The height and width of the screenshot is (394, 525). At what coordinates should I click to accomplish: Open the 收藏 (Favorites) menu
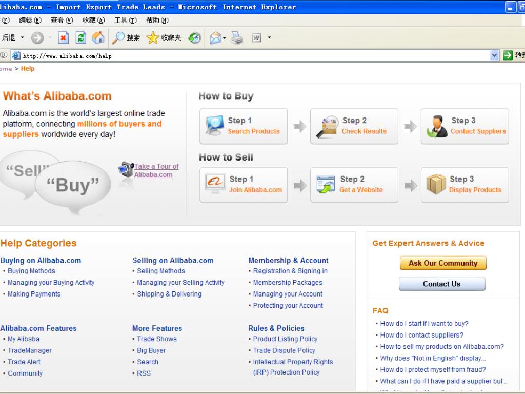pos(94,21)
